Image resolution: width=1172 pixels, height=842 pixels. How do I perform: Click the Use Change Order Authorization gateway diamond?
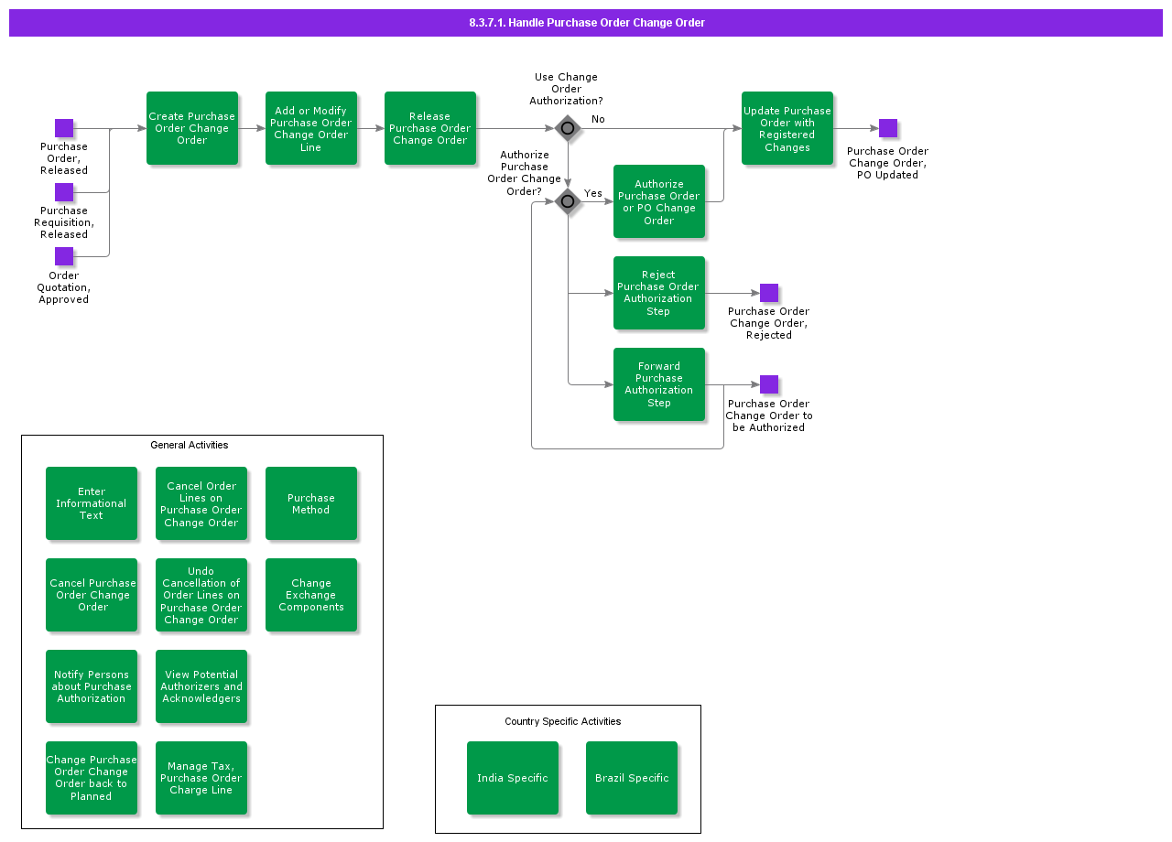click(x=568, y=128)
